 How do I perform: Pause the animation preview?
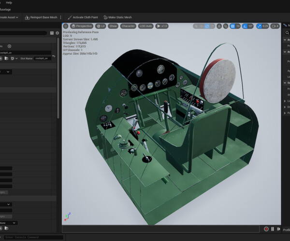(272, 229)
